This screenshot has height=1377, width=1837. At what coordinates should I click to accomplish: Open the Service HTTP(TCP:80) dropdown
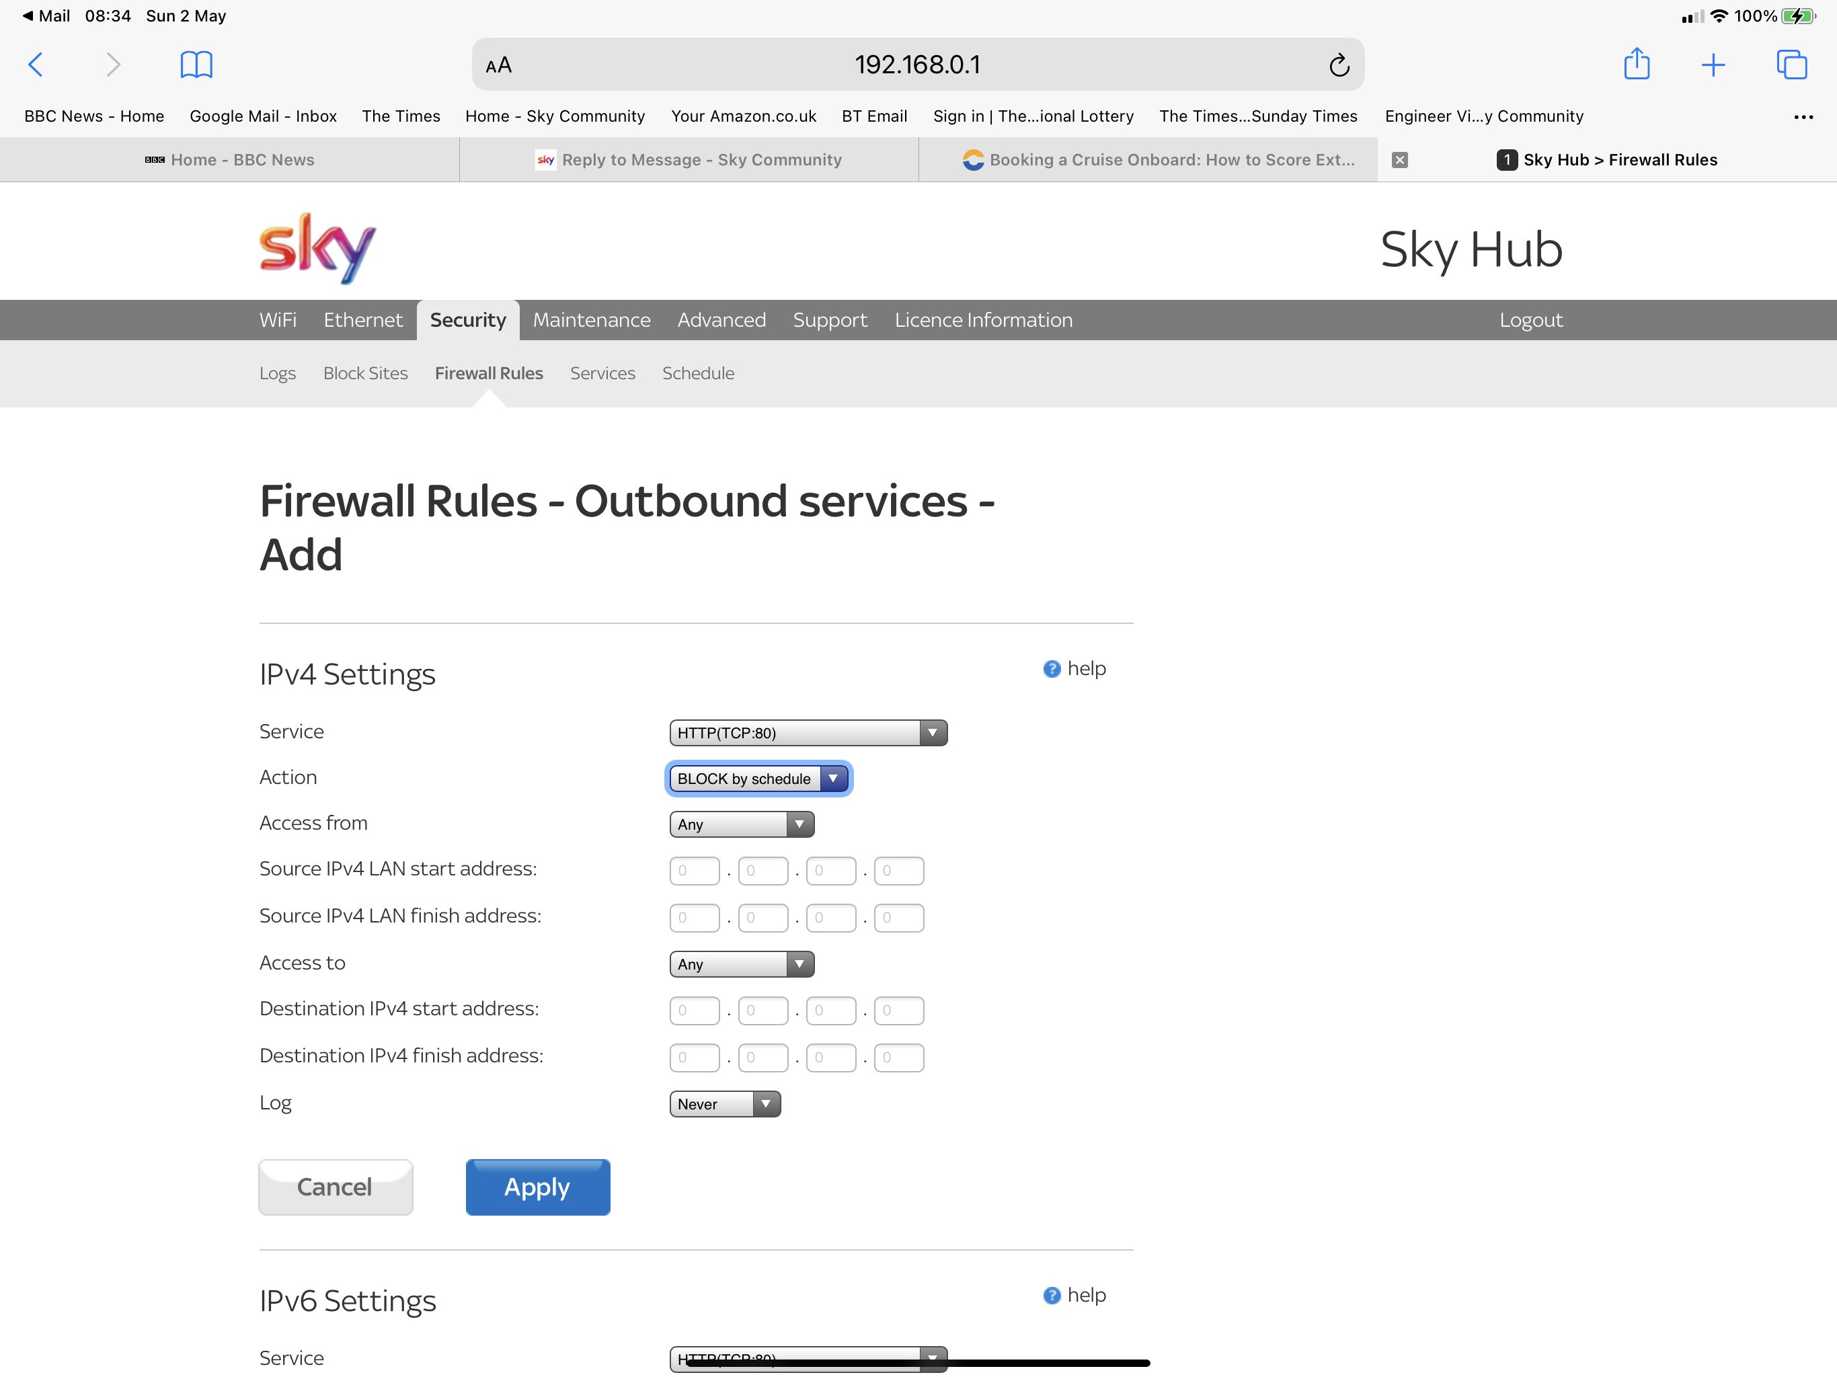click(x=807, y=732)
